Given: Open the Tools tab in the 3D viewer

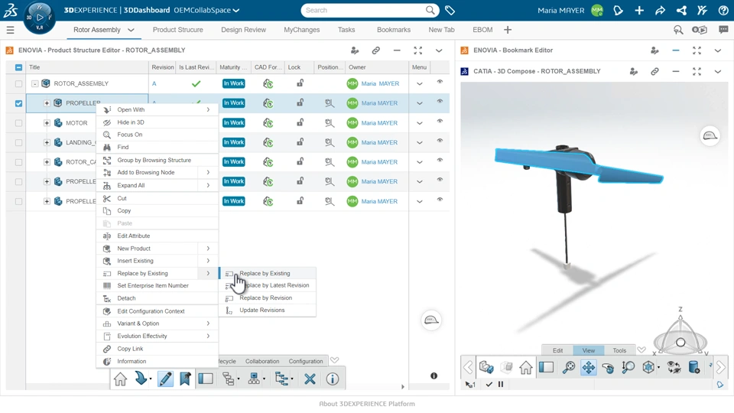Looking at the screenshot, I should click(619, 350).
